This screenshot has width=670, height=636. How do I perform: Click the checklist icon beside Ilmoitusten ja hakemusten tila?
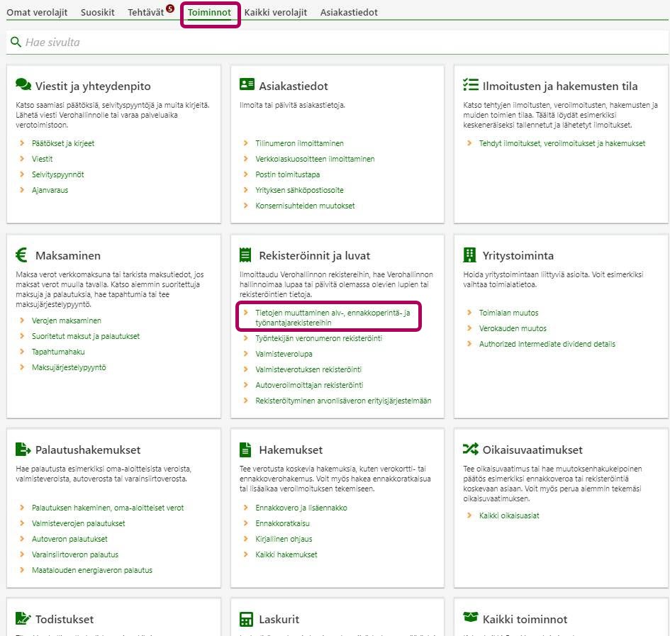[x=470, y=84]
